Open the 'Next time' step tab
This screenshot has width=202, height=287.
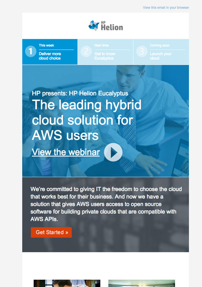tap(106, 52)
